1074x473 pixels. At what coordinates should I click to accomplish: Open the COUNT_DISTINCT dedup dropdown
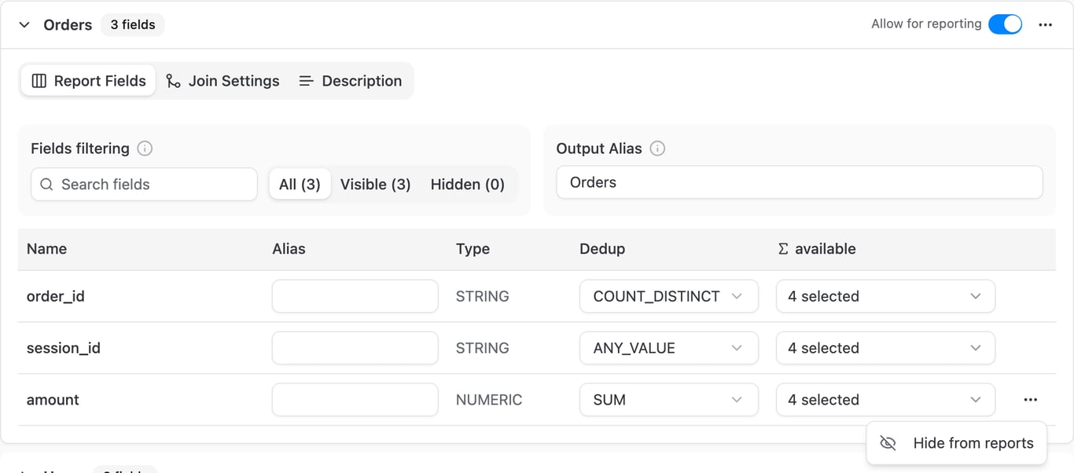(x=669, y=296)
